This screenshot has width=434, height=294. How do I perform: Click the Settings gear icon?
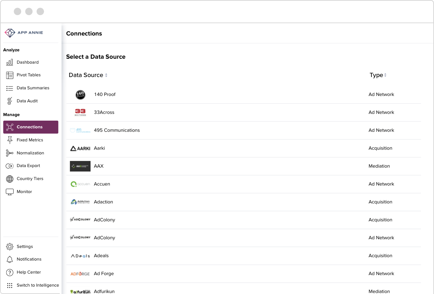[10, 247]
